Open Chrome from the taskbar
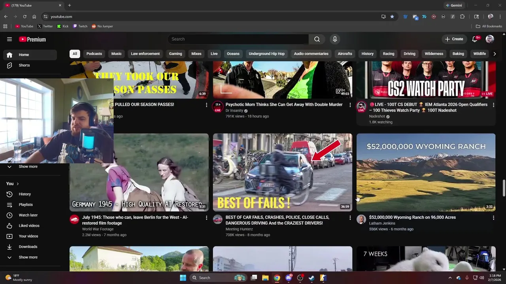Image resolution: width=506 pixels, height=284 pixels. pyautogui.click(x=277, y=278)
